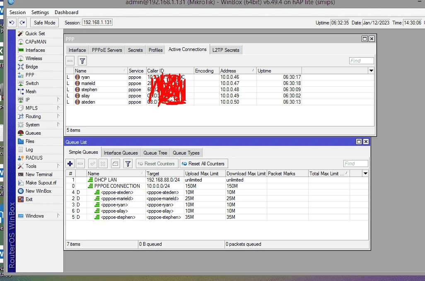The width and height of the screenshot is (425, 281).
Task: Add new simple queue with plus icon
Action: 70,164
